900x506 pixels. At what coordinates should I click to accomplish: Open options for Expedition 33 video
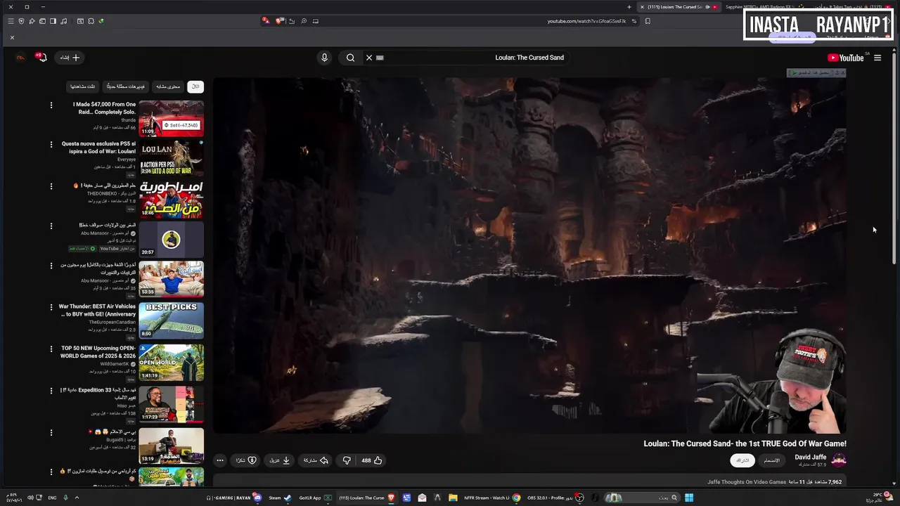click(51, 390)
